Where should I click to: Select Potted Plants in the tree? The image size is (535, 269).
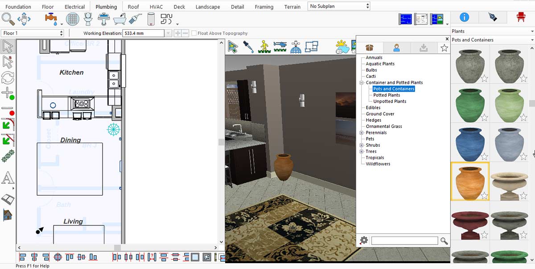(x=387, y=95)
